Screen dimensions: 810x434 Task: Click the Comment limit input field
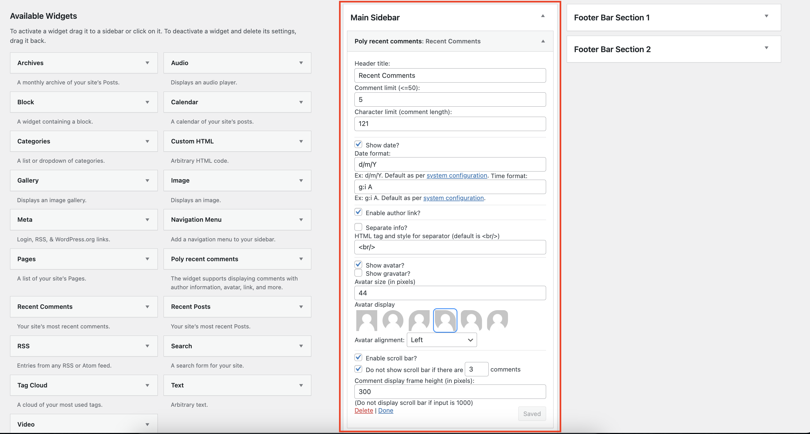point(450,100)
